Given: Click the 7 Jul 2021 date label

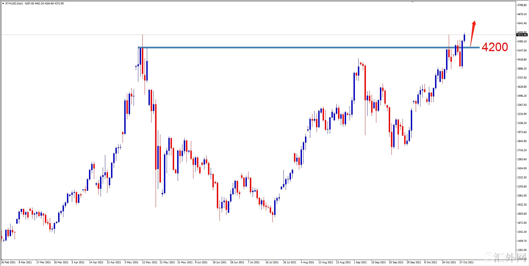Looking at the screenshot, I should click(x=254, y=262).
